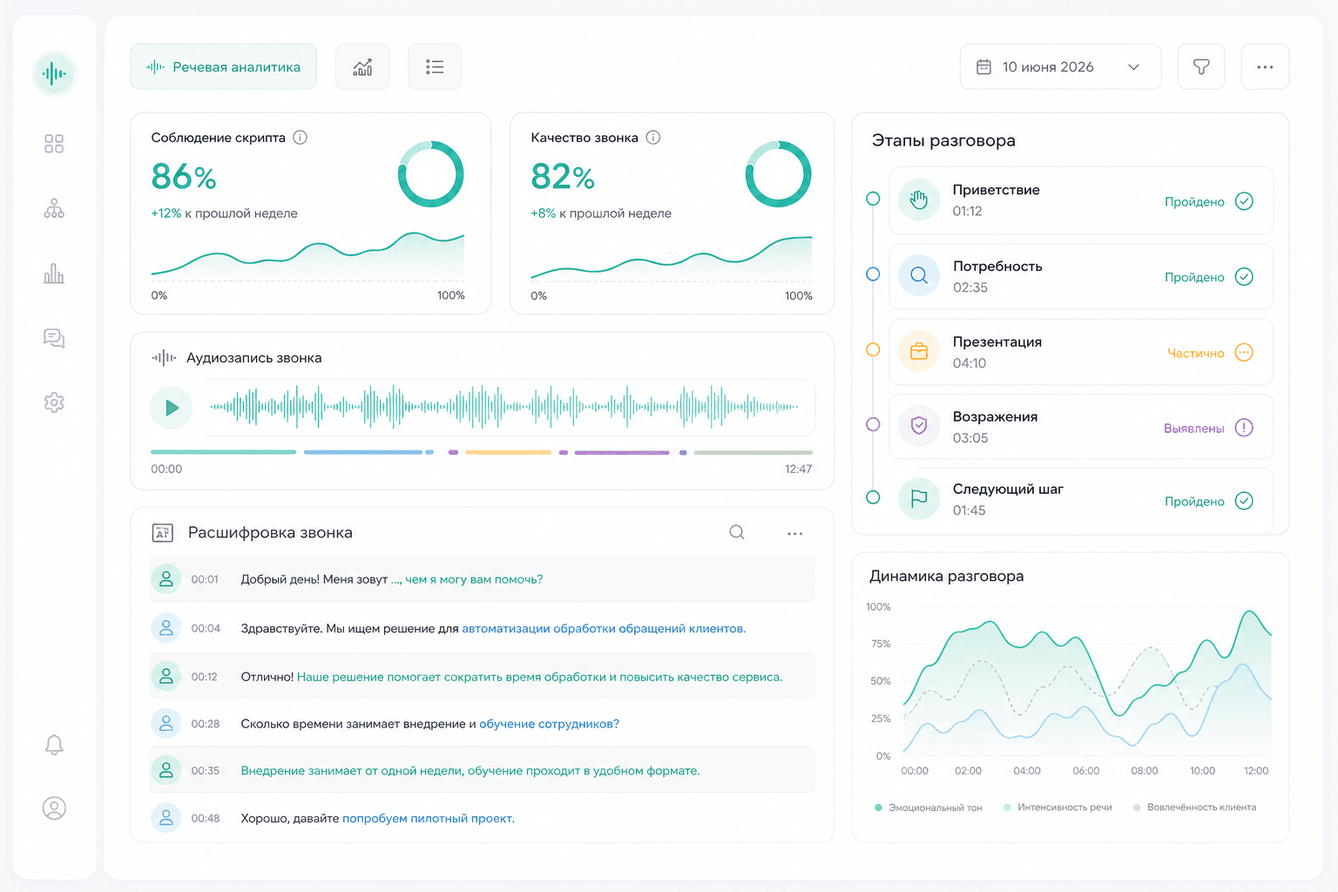Search in the call transcript
Image resolution: width=1338 pixels, height=892 pixels.
(737, 532)
